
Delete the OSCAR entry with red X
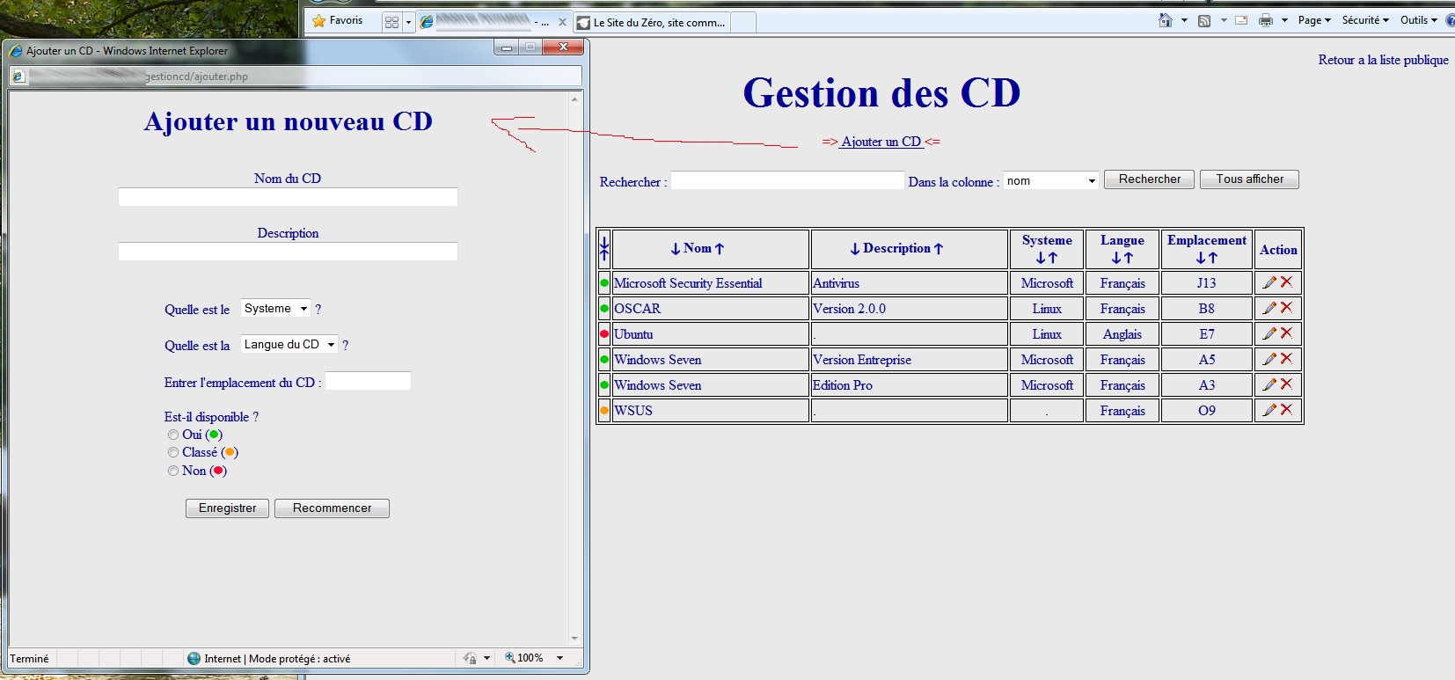pyautogui.click(x=1286, y=308)
